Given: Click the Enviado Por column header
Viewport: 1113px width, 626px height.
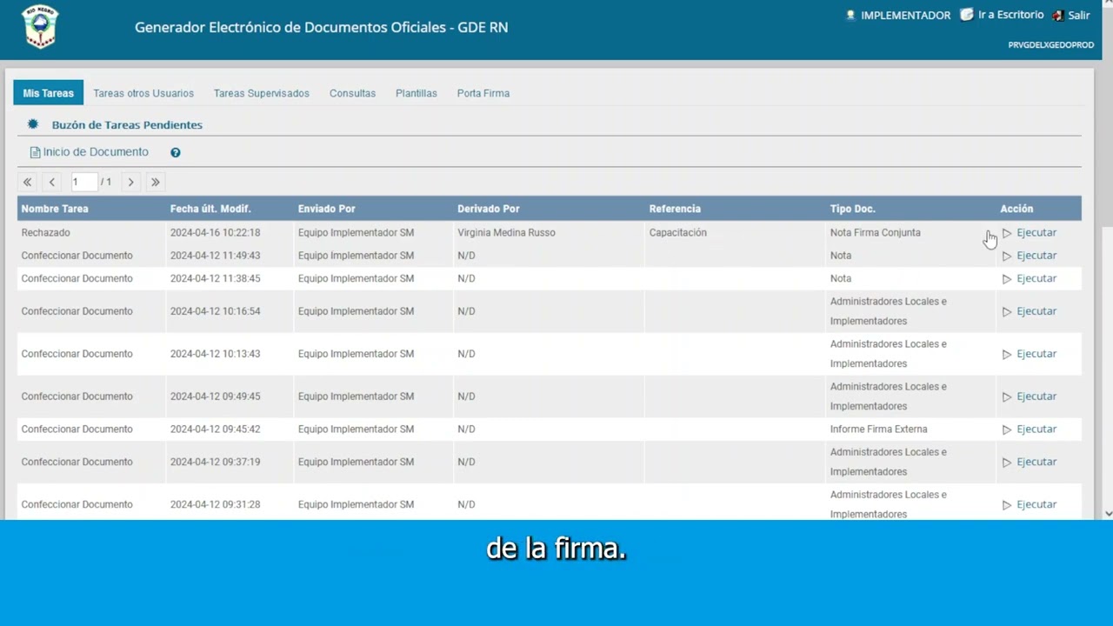Looking at the screenshot, I should pos(327,209).
